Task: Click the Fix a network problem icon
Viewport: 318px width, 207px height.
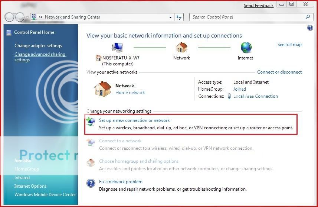Action: click(x=91, y=183)
